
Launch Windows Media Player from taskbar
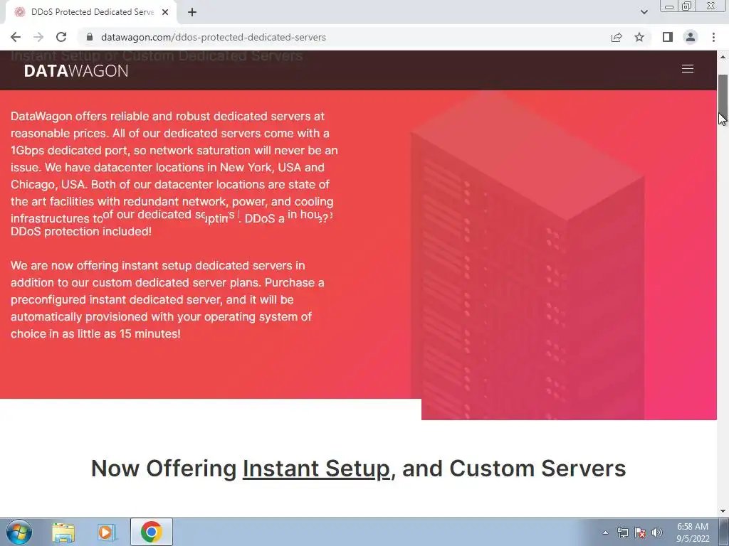(x=107, y=532)
